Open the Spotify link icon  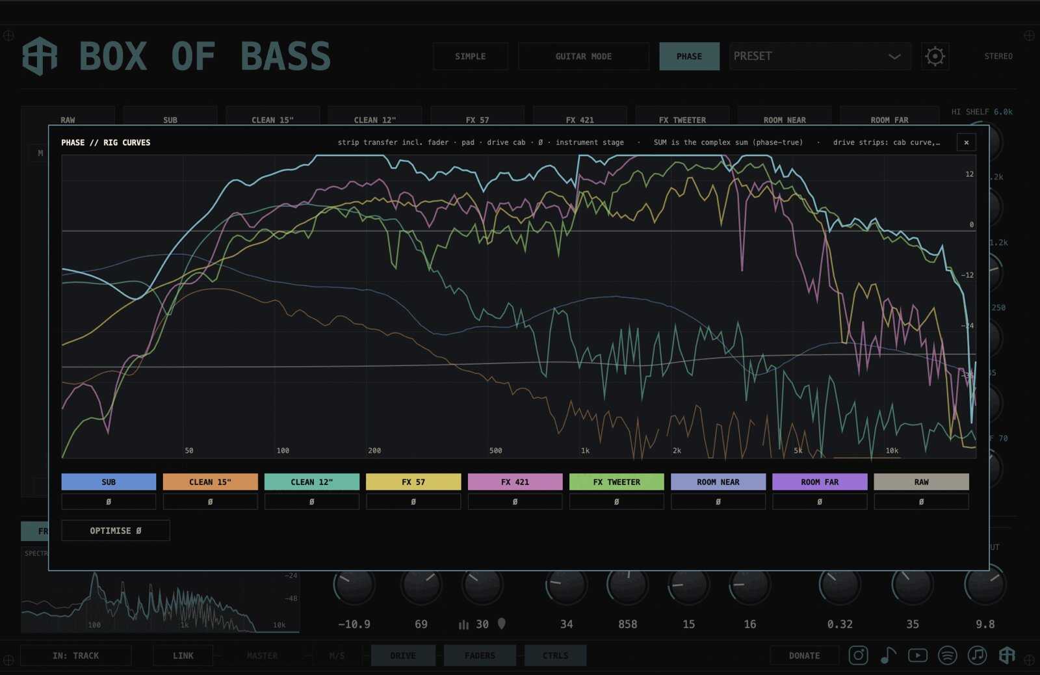pyautogui.click(x=948, y=655)
